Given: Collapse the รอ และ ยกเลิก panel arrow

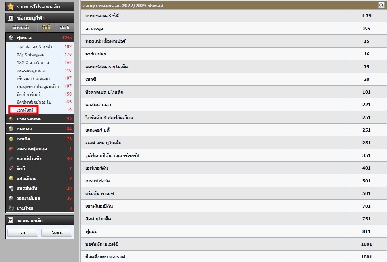Looking at the screenshot, I should (11, 220).
